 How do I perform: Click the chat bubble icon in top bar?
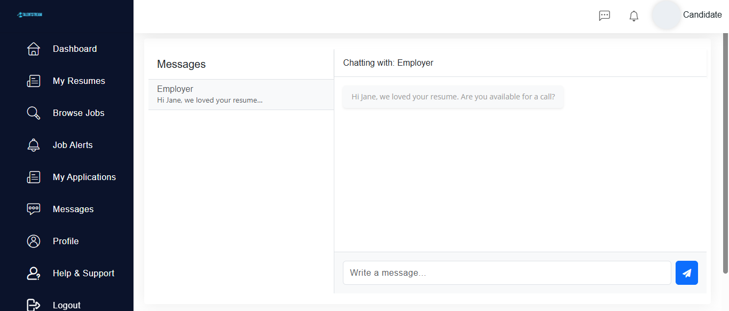(604, 15)
